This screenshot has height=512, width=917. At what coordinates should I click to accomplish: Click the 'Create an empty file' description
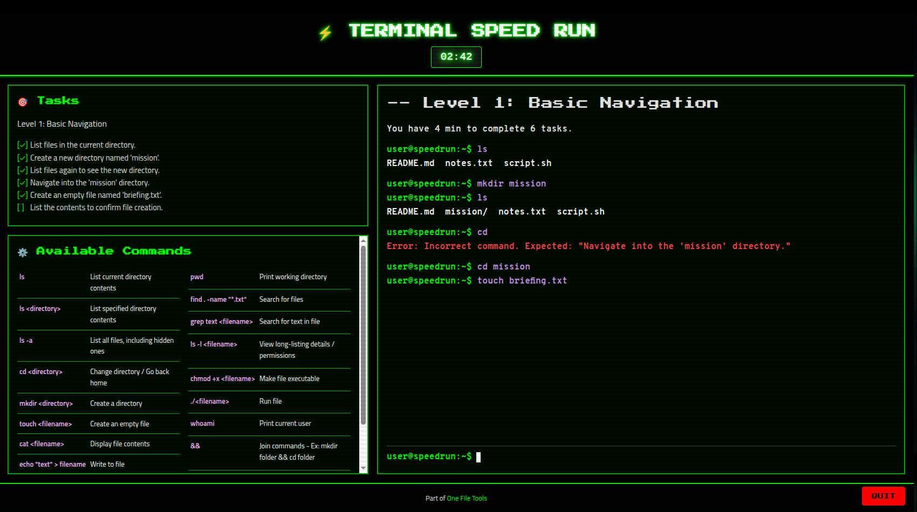[x=120, y=424]
